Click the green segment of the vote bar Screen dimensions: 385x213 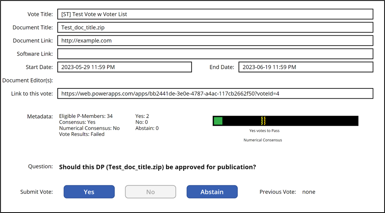pos(218,121)
